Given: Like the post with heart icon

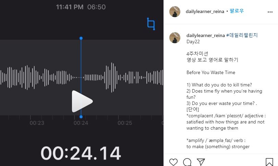Looking at the screenshot, I should pyautogui.click(x=173, y=162).
